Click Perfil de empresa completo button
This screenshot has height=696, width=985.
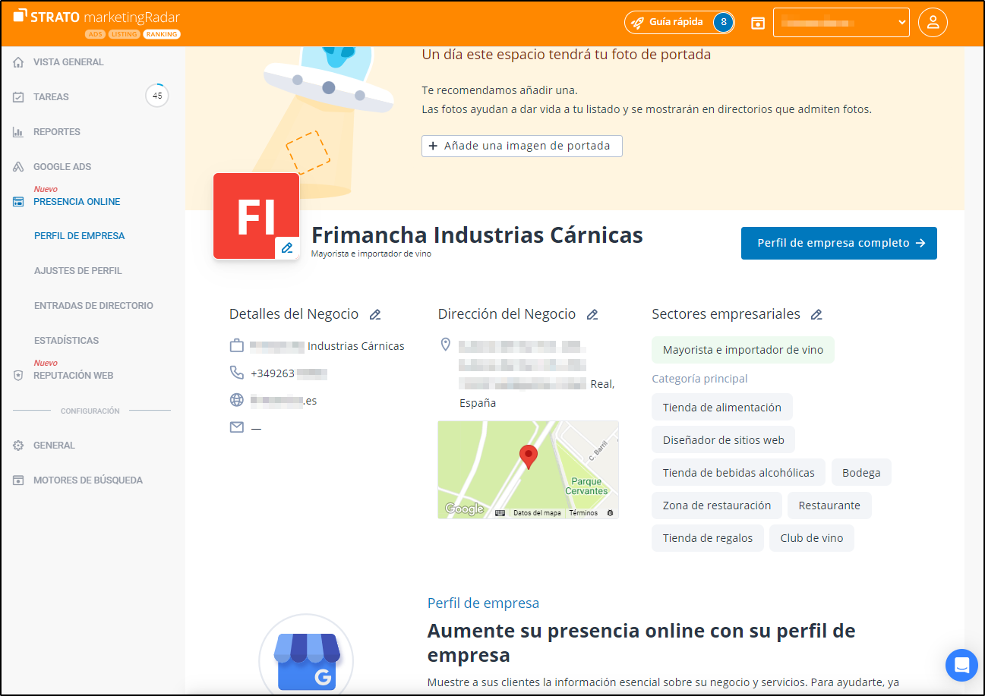(x=838, y=243)
